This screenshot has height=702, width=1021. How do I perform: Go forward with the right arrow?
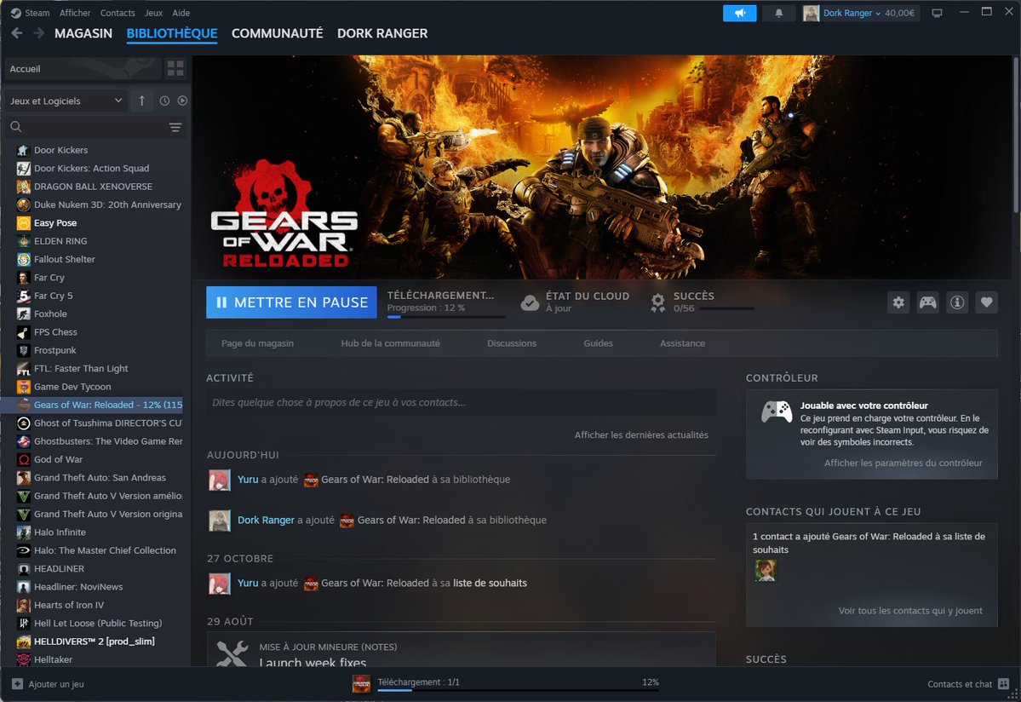(39, 33)
